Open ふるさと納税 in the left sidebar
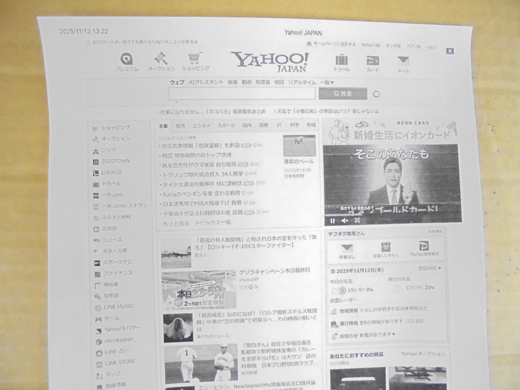Viewport: 520px width, 390px height. 113,217
